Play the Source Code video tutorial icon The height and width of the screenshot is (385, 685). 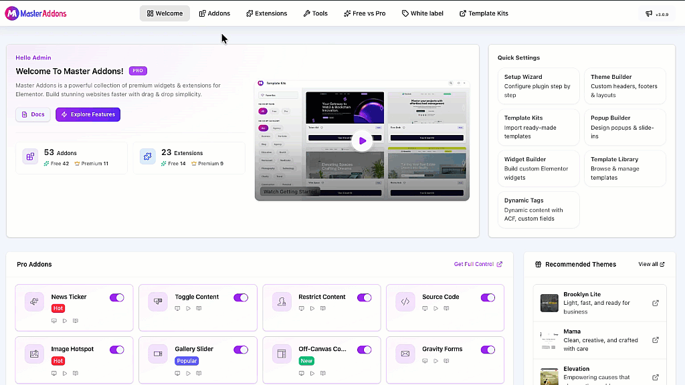[435, 309]
